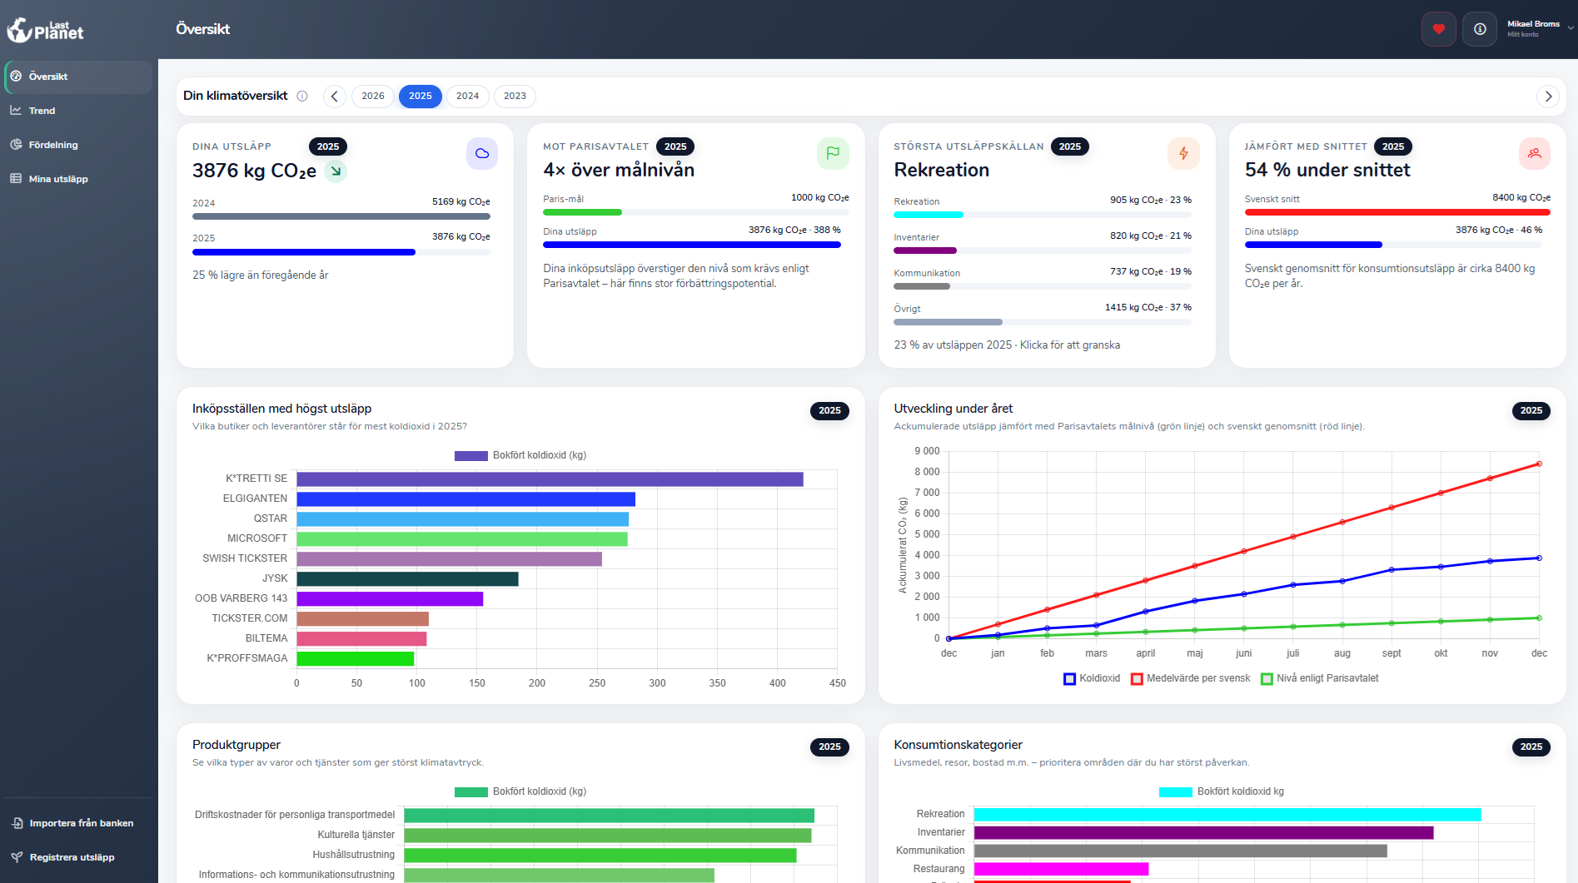The width and height of the screenshot is (1578, 883).
Task: Select year 2023 pill
Action: click(x=515, y=97)
